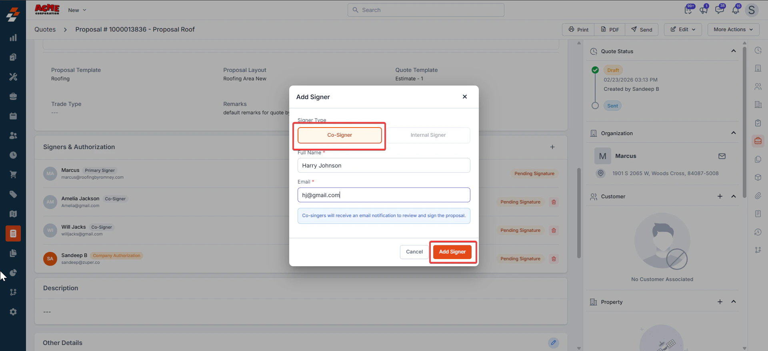Add a property with the plus icon
The image size is (768, 351).
pyautogui.click(x=720, y=302)
